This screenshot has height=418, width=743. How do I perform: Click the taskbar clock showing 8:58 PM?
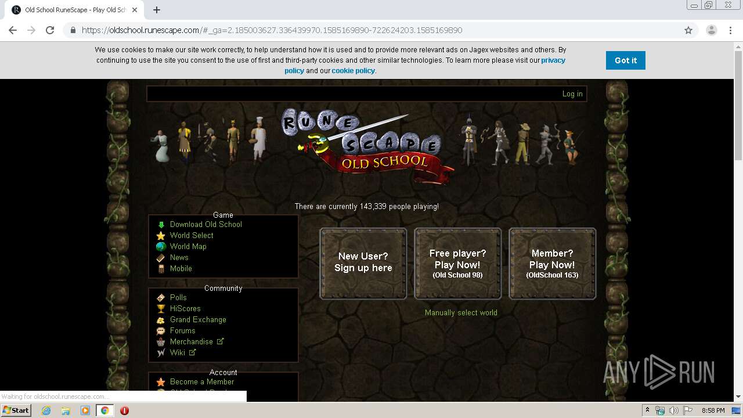coord(713,410)
